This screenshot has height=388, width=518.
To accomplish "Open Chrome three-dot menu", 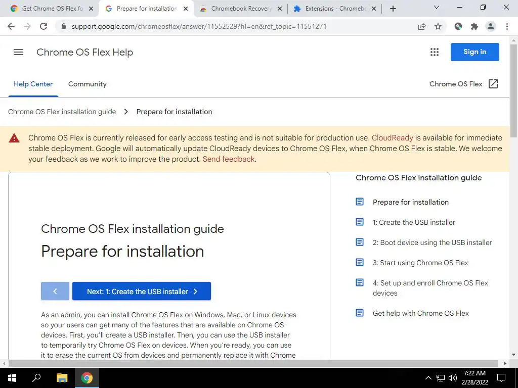I will pos(507,26).
